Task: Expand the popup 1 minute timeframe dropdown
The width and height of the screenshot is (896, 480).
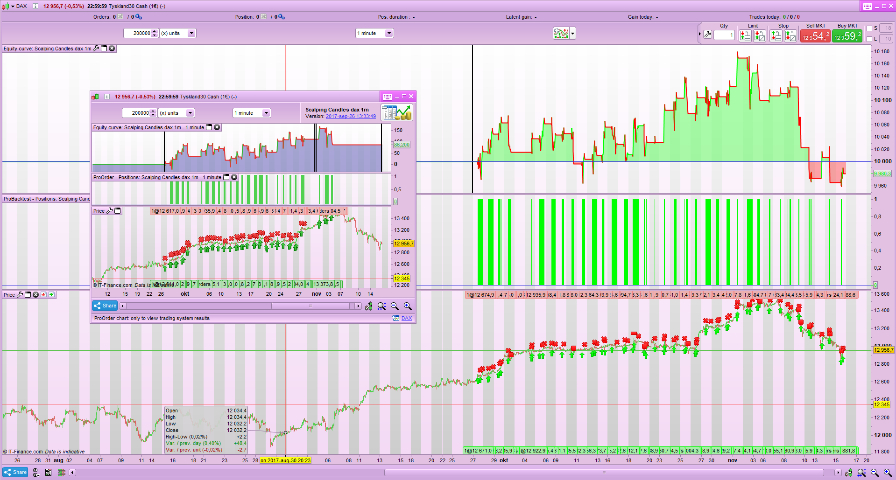Action: (266, 113)
